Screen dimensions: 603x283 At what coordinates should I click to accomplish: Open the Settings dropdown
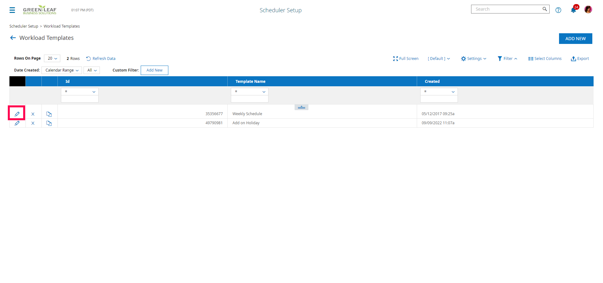[x=474, y=59]
